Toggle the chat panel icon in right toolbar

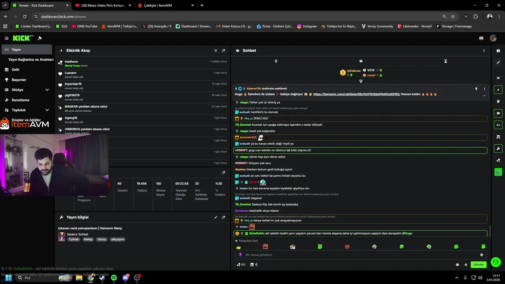(x=498, y=113)
